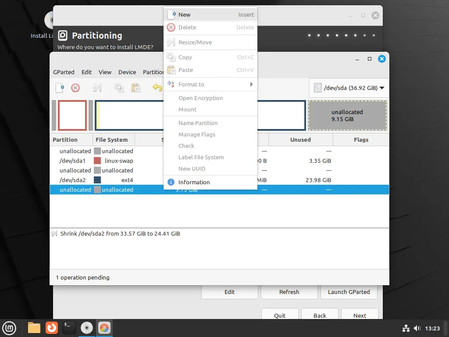Click Check in the context menu
Screen dimensions: 449x337
(x=210, y=146)
